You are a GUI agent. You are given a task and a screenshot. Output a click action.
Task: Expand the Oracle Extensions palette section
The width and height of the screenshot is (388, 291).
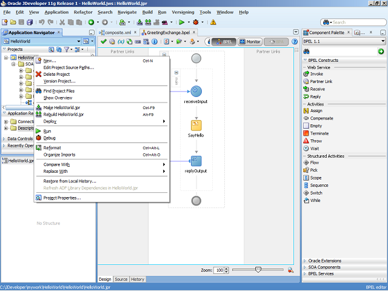[324, 260]
